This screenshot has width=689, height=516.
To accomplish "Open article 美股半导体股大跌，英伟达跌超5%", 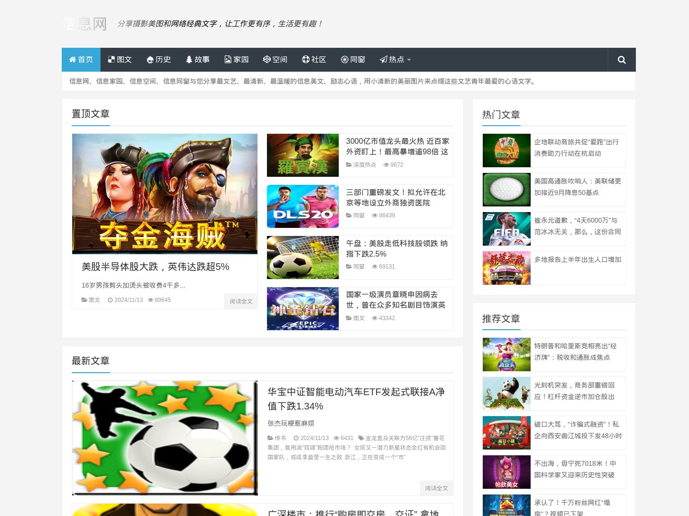I will coord(156,267).
